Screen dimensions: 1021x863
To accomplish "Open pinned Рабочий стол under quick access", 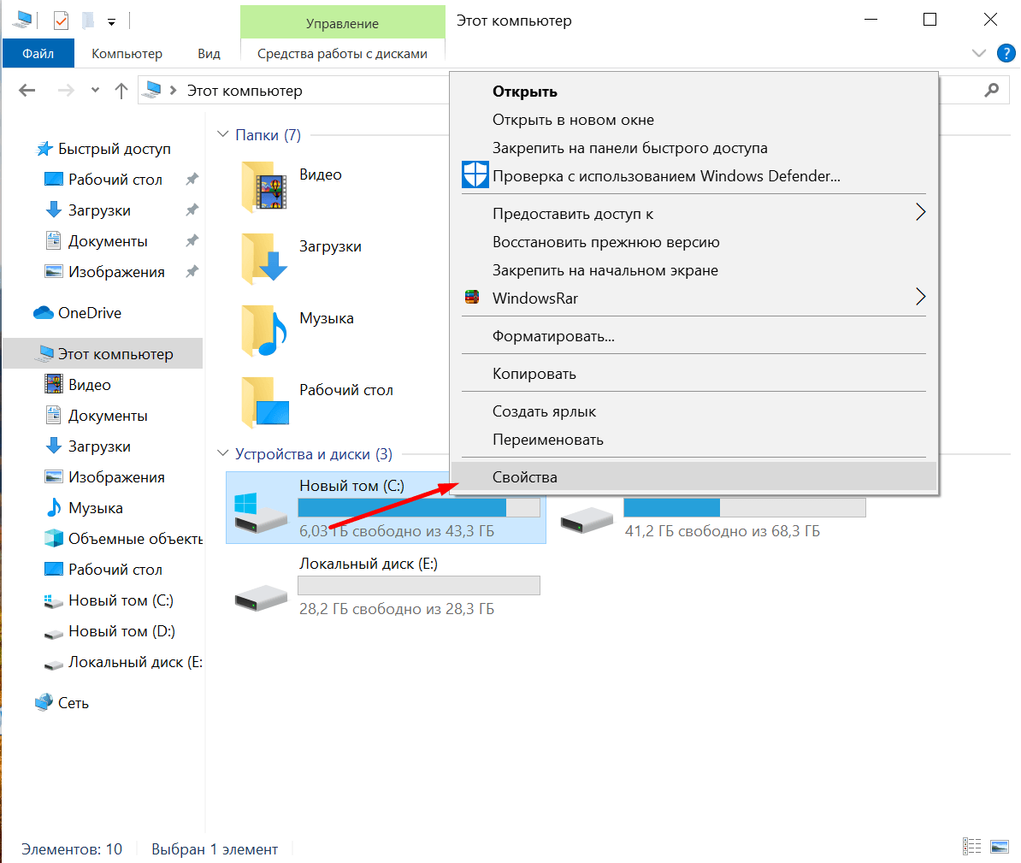I will 115,180.
